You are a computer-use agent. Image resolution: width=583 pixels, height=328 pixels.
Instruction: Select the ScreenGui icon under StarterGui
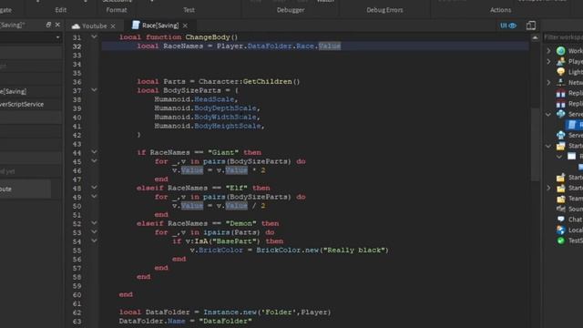point(572,156)
